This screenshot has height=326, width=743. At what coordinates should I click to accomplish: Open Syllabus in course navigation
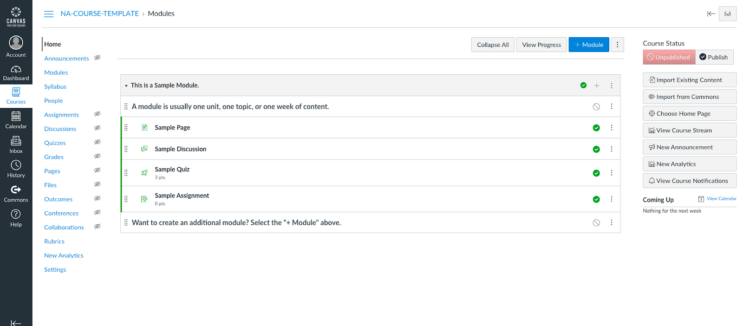point(55,87)
